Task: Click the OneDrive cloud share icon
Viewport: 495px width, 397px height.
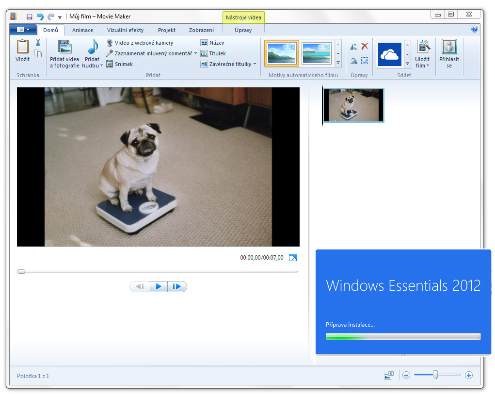Action: 390,54
